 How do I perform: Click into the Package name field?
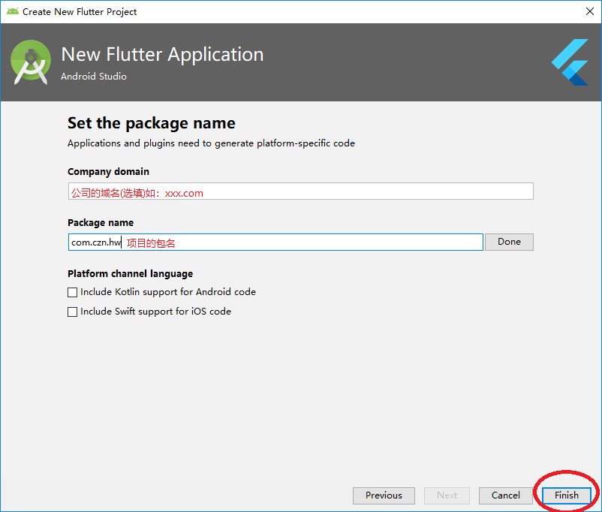(275, 242)
